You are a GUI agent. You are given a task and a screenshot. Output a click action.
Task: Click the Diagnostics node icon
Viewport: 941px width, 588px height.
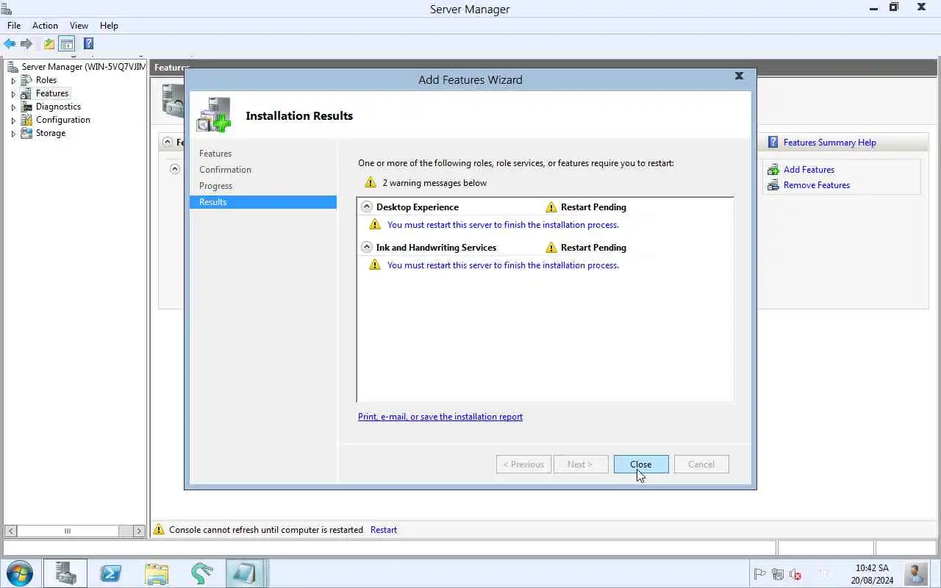point(26,107)
